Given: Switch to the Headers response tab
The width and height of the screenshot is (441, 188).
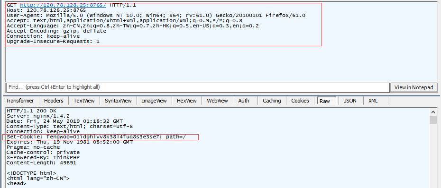Looking at the screenshot, I should pos(54,101).
